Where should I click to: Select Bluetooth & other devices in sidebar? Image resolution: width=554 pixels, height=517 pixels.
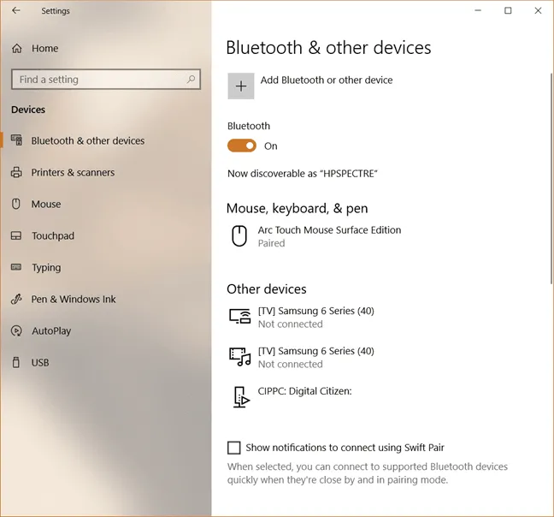[x=87, y=141]
